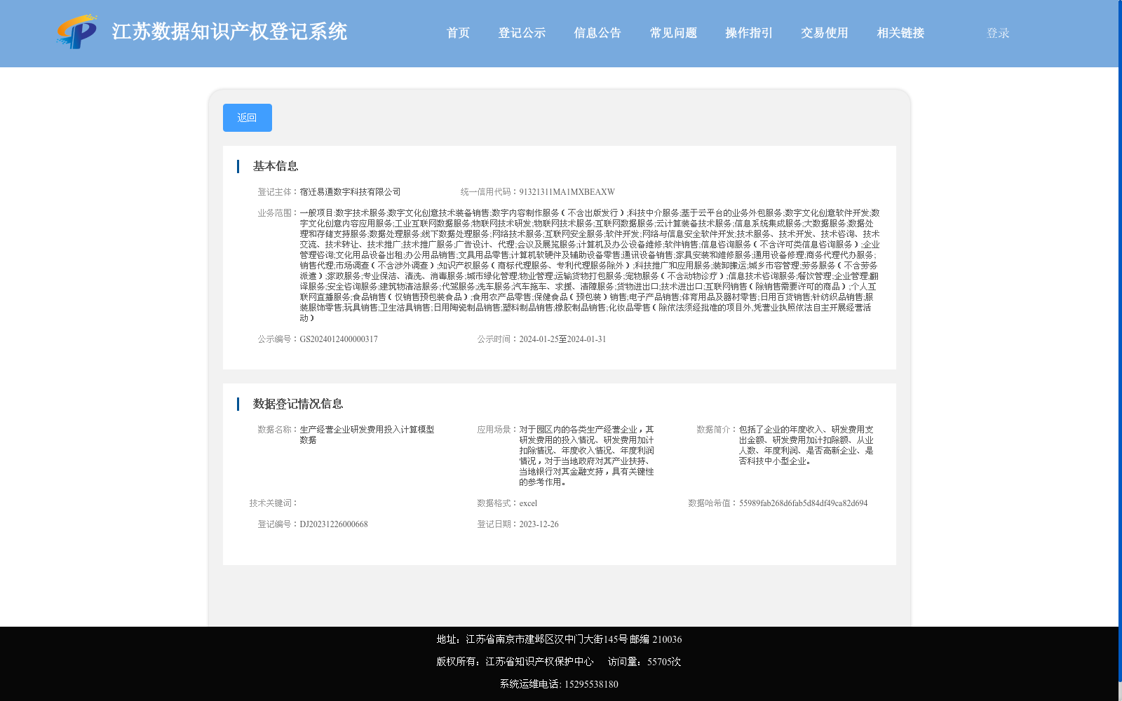Click the 基本信息 section heading
The image size is (1122, 701).
(276, 166)
